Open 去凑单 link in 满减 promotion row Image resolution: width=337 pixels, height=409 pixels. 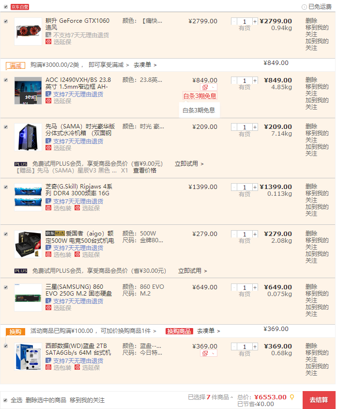tap(145, 64)
